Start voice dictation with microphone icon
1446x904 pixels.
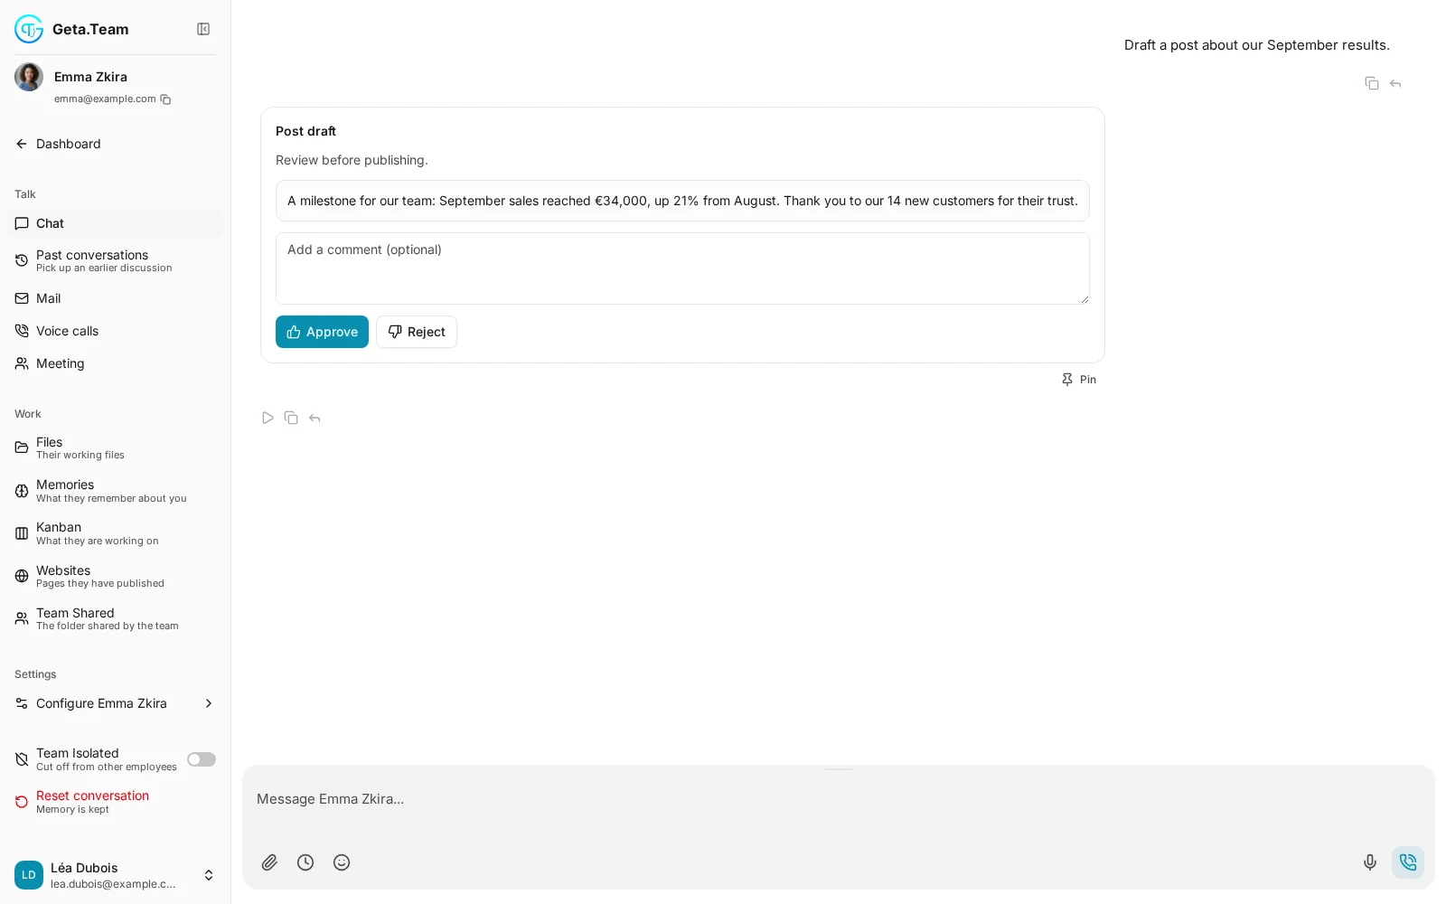point(1370,862)
